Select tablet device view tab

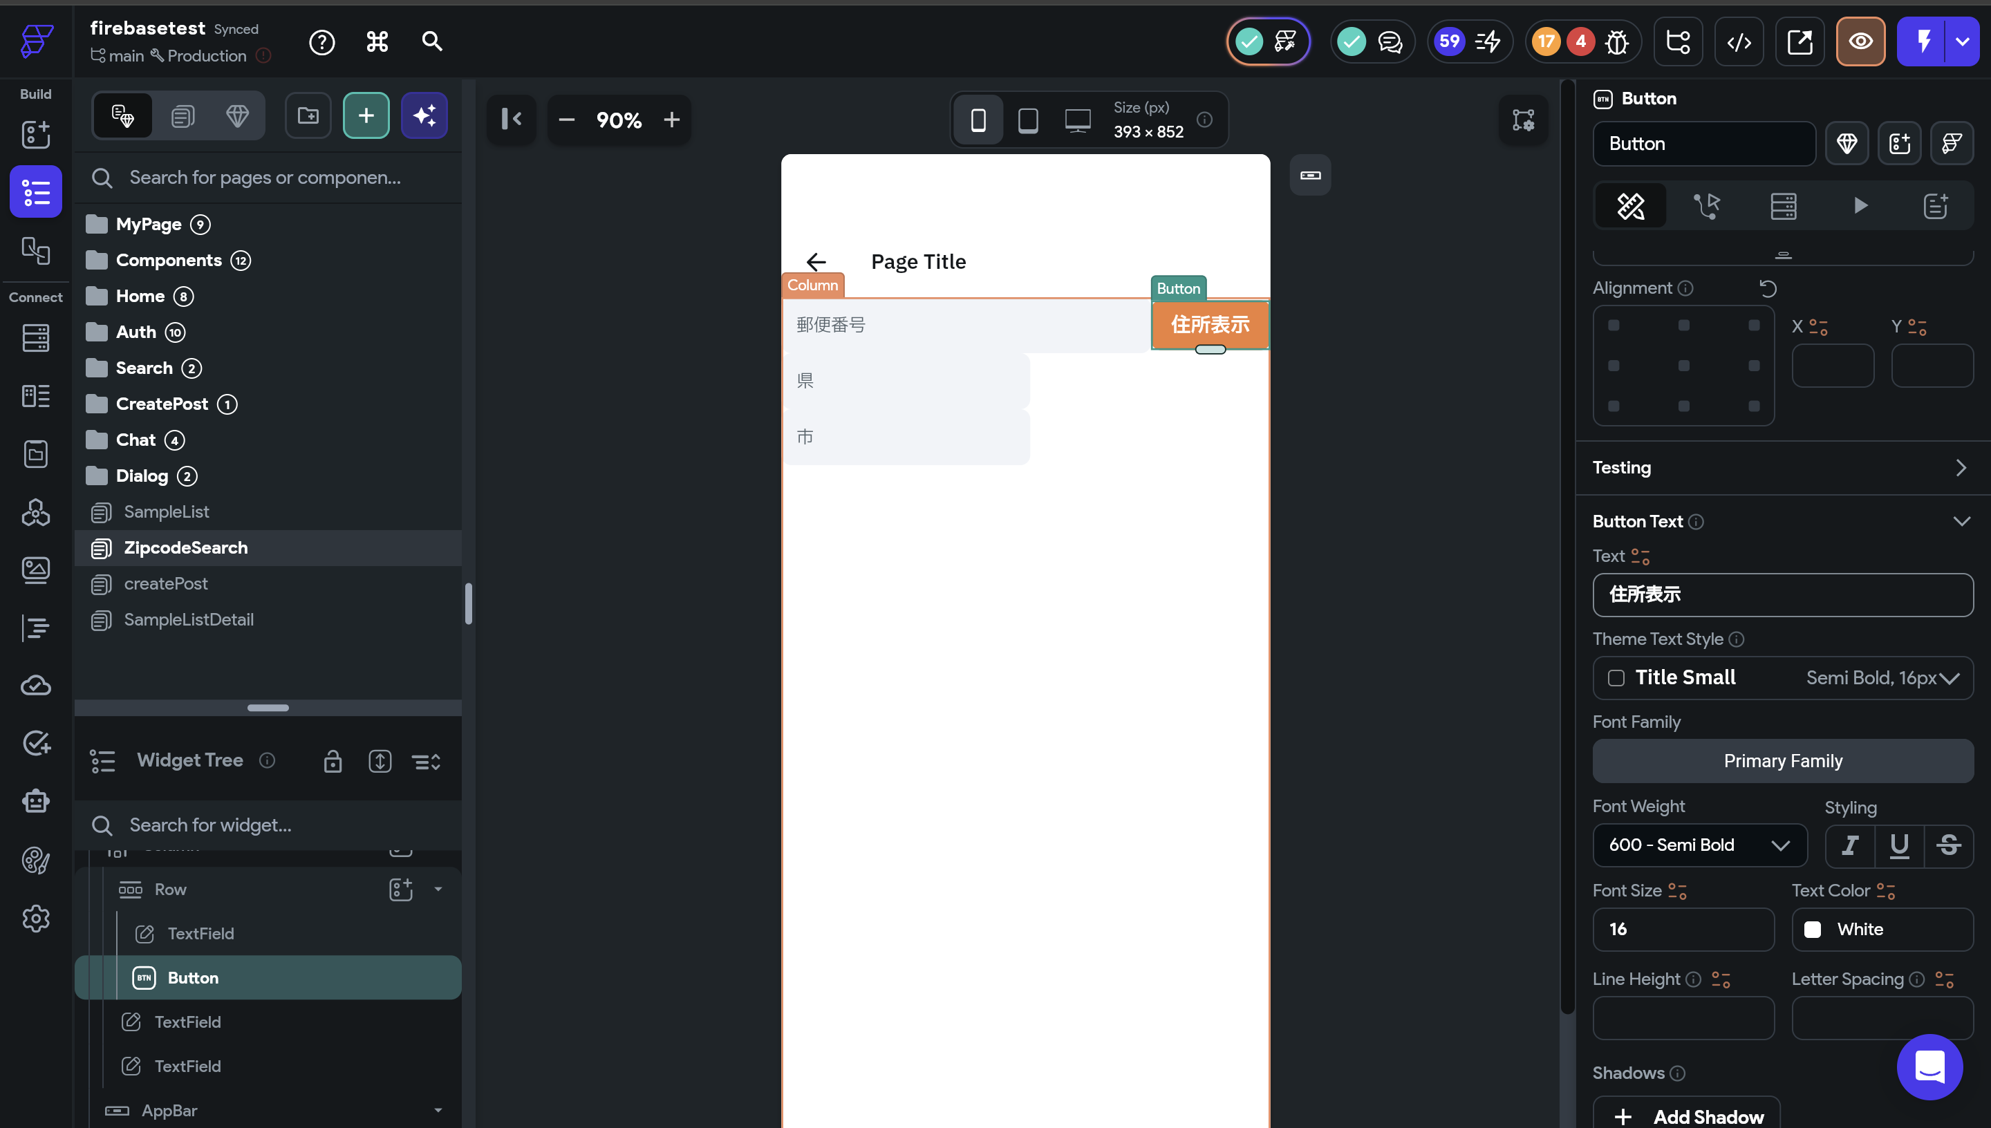click(x=1027, y=120)
